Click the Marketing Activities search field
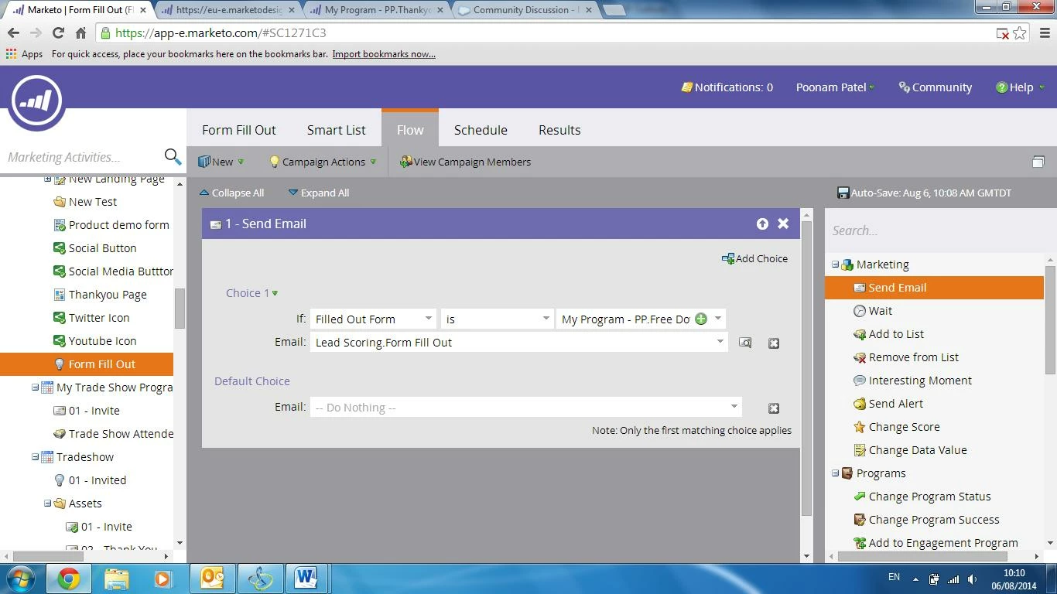The width and height of the screenshot is (1057, 594). coord(81,157)
